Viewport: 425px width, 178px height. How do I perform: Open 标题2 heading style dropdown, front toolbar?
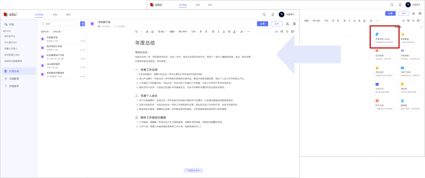click(x=173, y=32)
